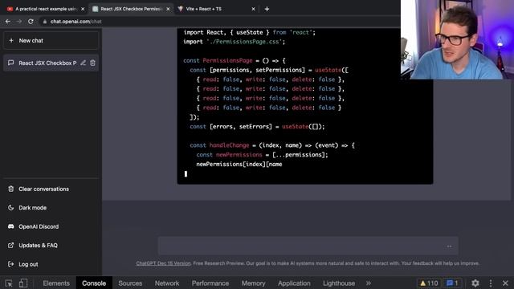Open 'ChatGPT Dec 15 Version' link

click(x=163, y=263)
